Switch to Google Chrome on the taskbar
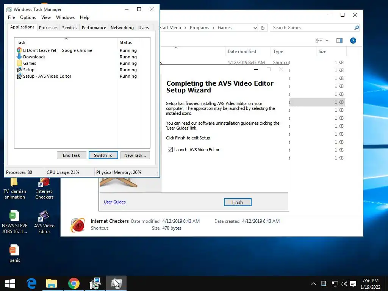 (x=74, y=283)
